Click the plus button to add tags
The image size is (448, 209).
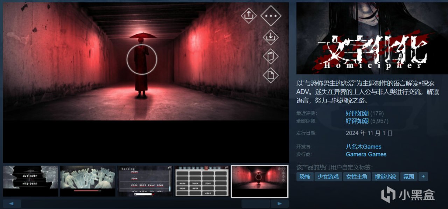(423, 176)
